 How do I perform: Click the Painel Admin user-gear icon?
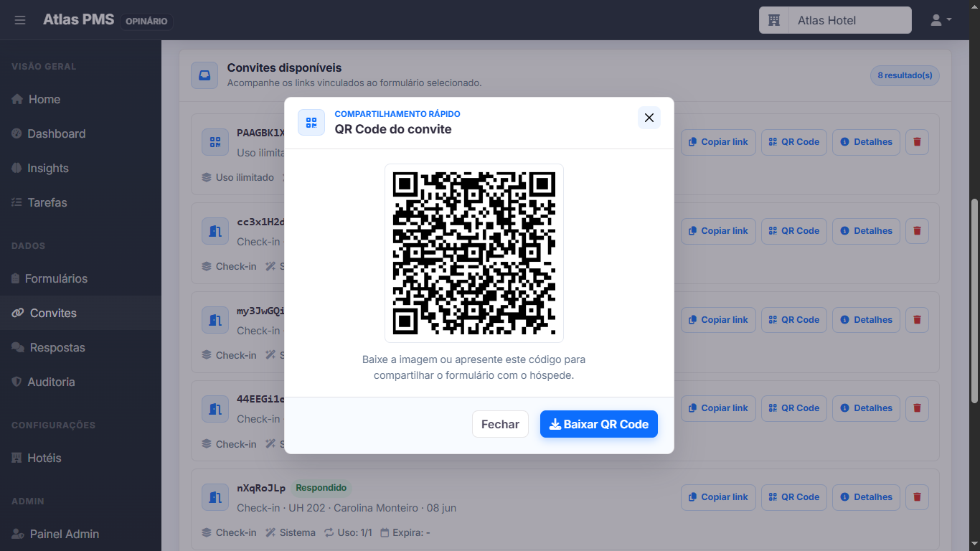pyautogui.click(x=18, y=534)
